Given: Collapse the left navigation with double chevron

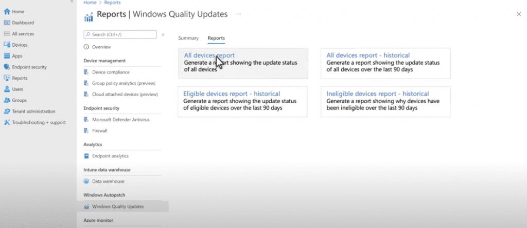Looking at the screenshot, I should click(72, 2).
